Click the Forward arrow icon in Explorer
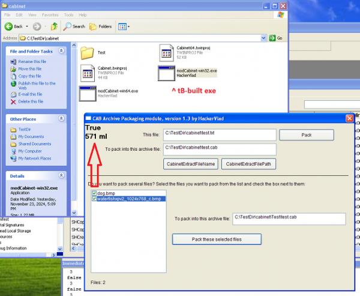Image resolution: width=360 pixels, height=296 pixels. tap(37, 26)
